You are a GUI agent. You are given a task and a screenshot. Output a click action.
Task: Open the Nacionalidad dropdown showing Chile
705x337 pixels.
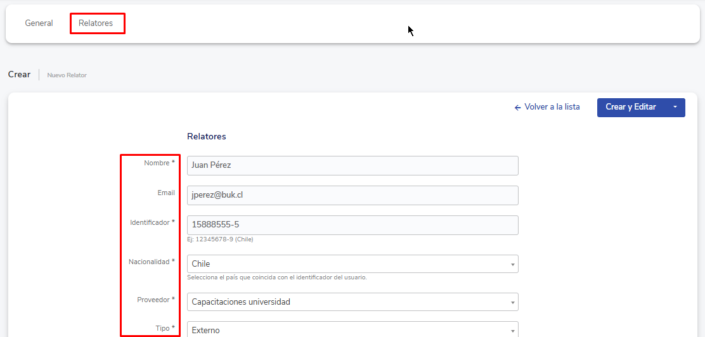point(349,264)
